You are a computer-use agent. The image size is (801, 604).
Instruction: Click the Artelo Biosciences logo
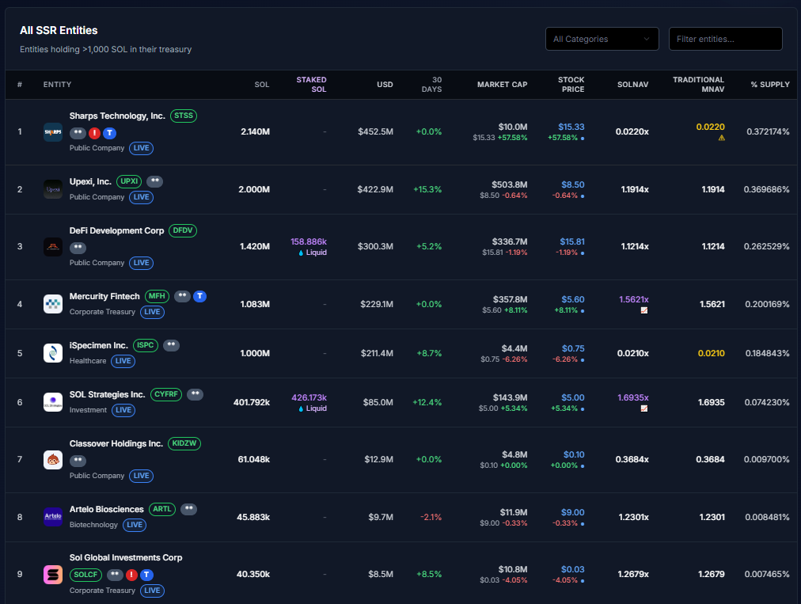(x=53, y=517)
